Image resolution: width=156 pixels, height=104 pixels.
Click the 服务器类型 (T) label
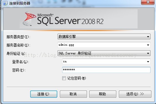(18, 37)
